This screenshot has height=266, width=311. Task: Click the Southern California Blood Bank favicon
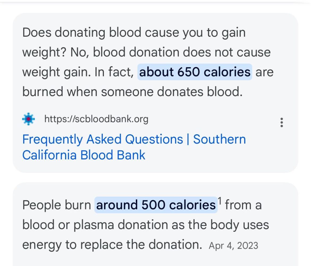(28, 119)
